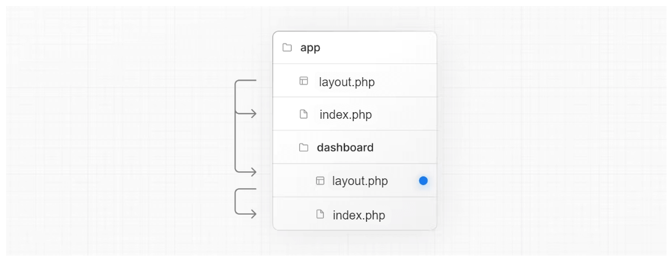Click the app folder icon
This screenshot has height=261, width=672.
287,48
